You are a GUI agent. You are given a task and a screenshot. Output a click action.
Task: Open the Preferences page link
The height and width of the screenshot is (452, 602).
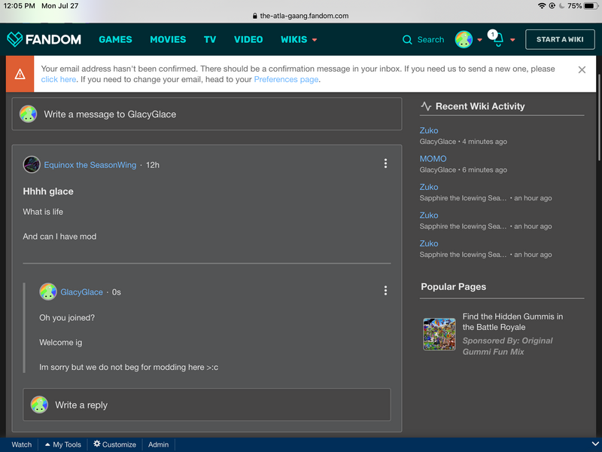(x=286, y=79)
